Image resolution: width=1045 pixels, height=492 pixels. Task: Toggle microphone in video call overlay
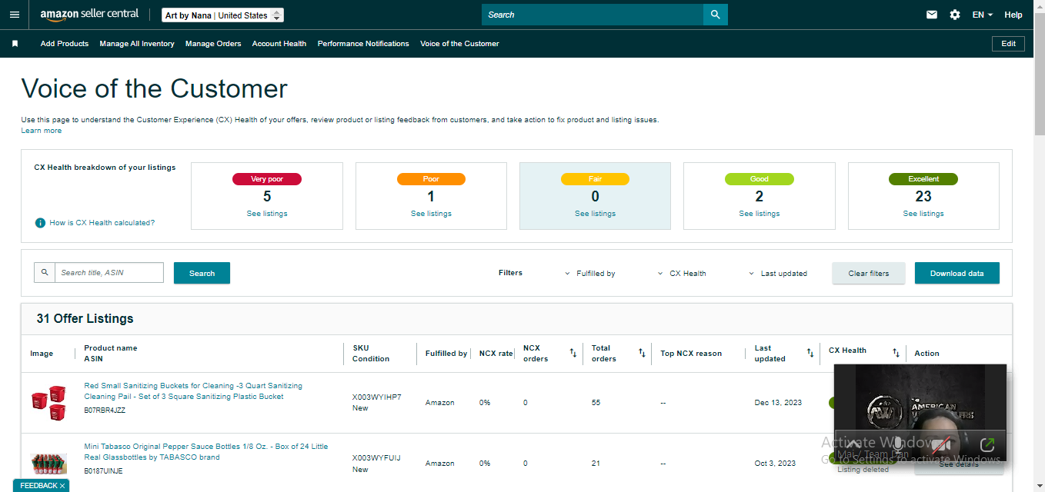(897, 444)
